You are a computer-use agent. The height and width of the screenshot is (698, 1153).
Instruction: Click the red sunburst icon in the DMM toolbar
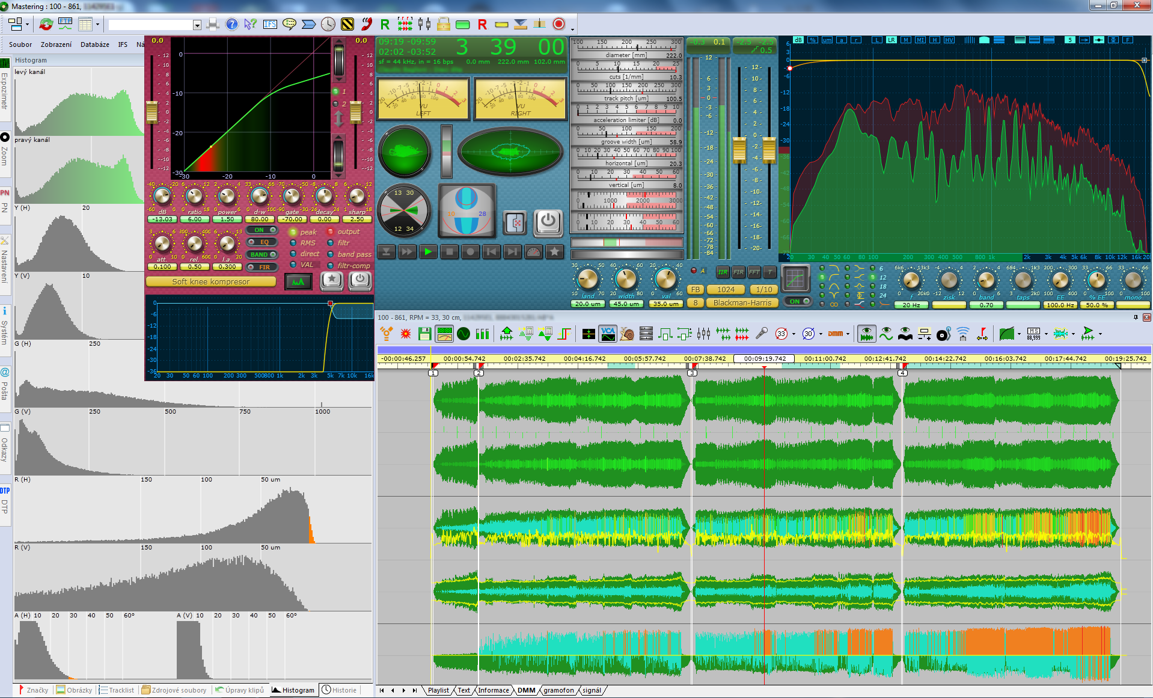coord(406,334)
